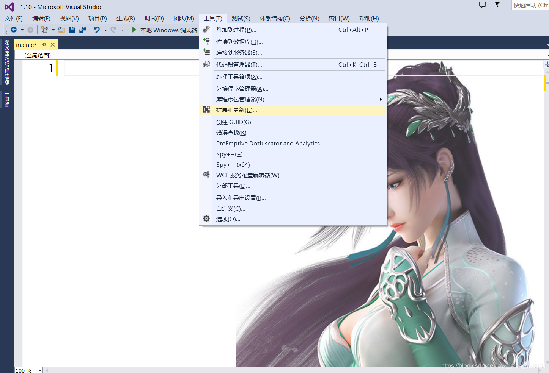Start debugging with the green play arrow

tap(134, 30)
